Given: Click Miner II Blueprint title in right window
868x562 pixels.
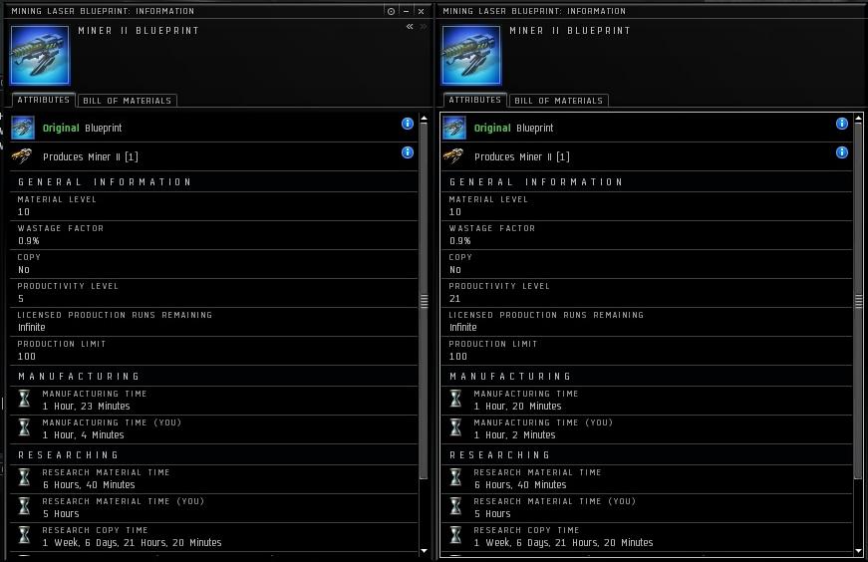Looking at the screenshot, I should pos(570,31).
